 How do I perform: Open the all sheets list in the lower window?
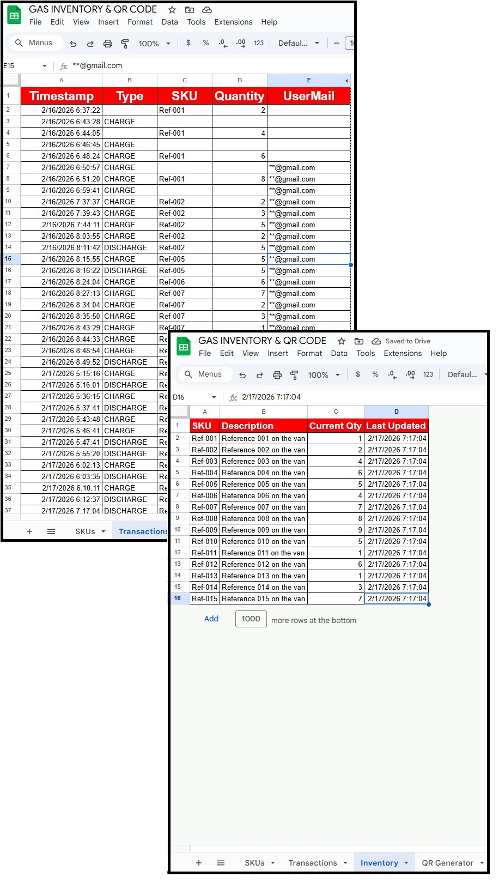221,863
